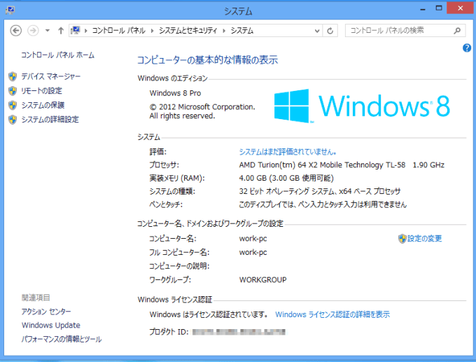Open recent locations dropdown arrow
This screenshot has width=476, height=362.
click(x=48, y=31)
